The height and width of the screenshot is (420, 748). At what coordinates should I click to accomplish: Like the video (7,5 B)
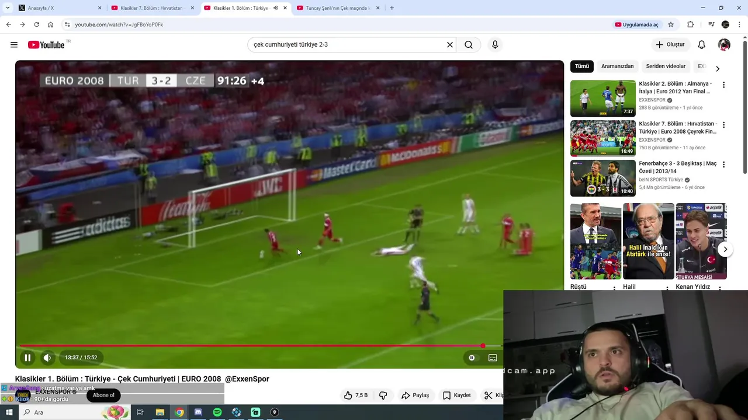pos(356,395)
